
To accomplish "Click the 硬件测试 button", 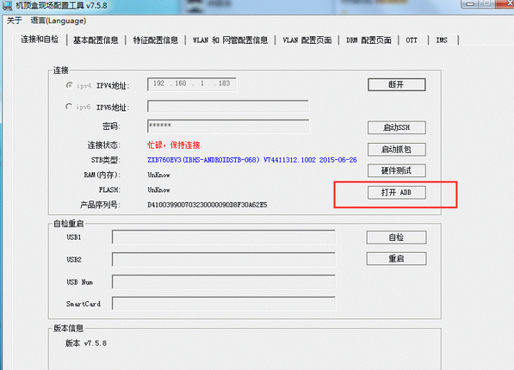I will coord(397,170).
